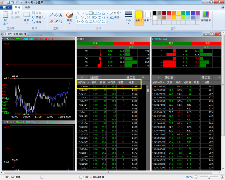Open the Paint file menu button
This screenshot has height=180, width=225.
(6, 7)
